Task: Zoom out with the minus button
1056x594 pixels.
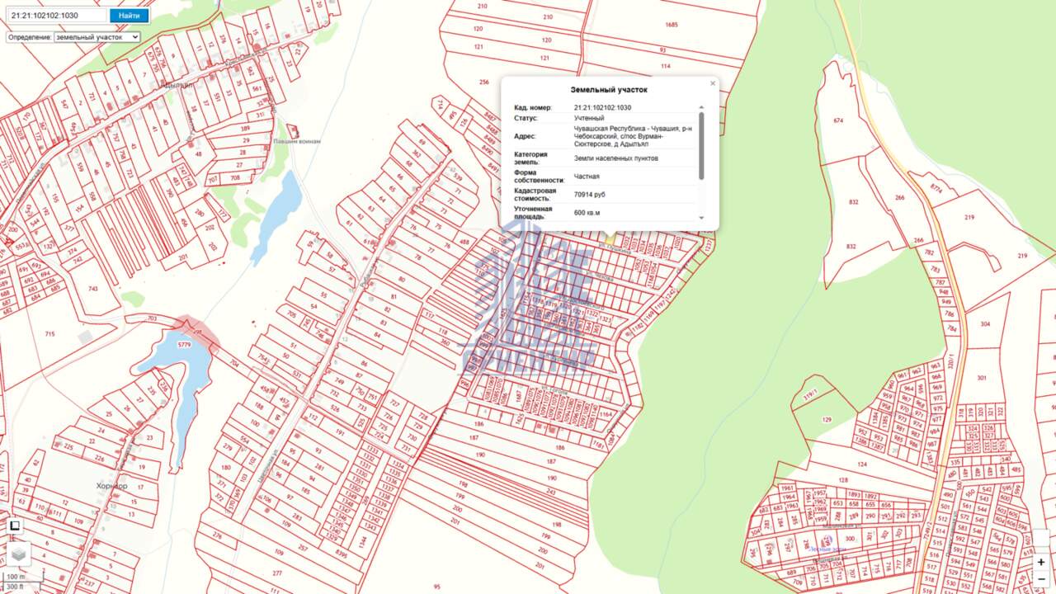Action: pyautogui.click(x=1041, y=580)
